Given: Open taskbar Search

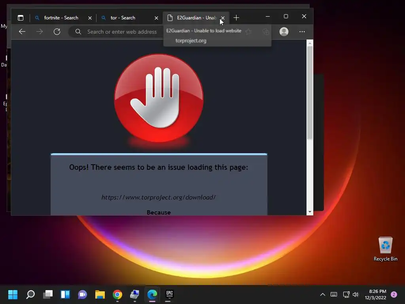Looking at the screenshot, I should tap(30, 294).
